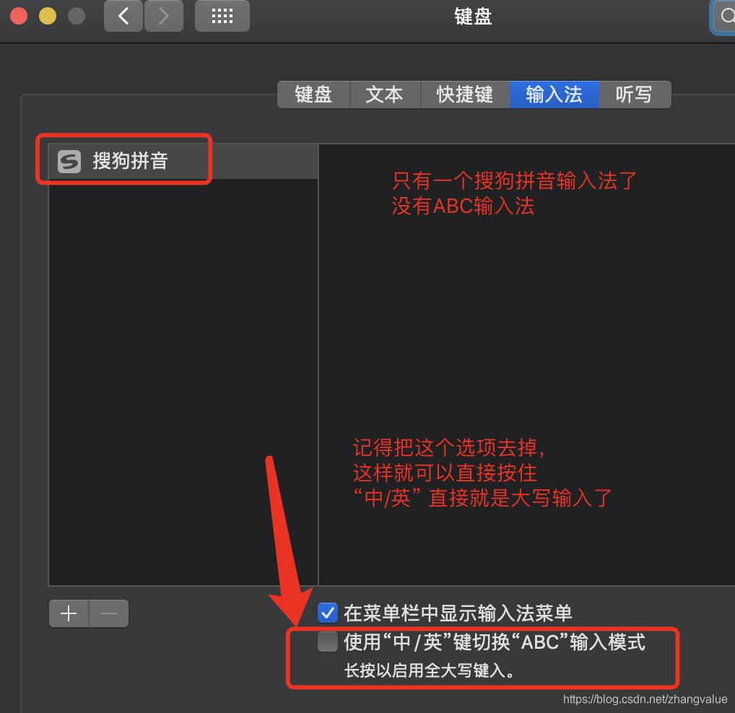Screen dimensions: 735x713
Task: Minimize the window with the yellow button
Action: 48,16
